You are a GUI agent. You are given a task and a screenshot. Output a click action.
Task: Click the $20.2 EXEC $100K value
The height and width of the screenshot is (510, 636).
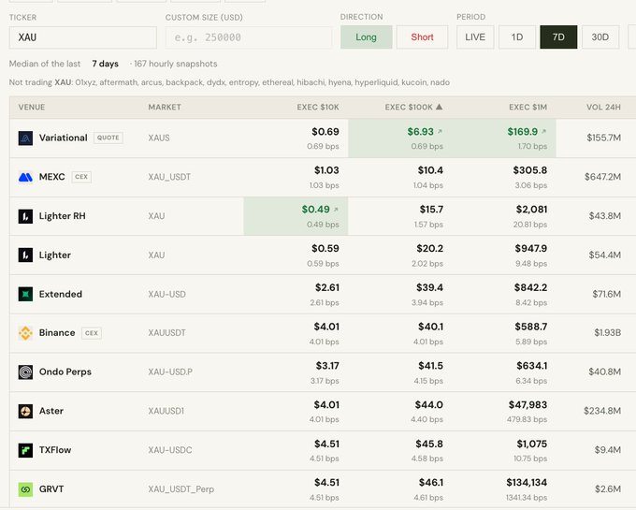pyautogui.click(x=430, y=248)
